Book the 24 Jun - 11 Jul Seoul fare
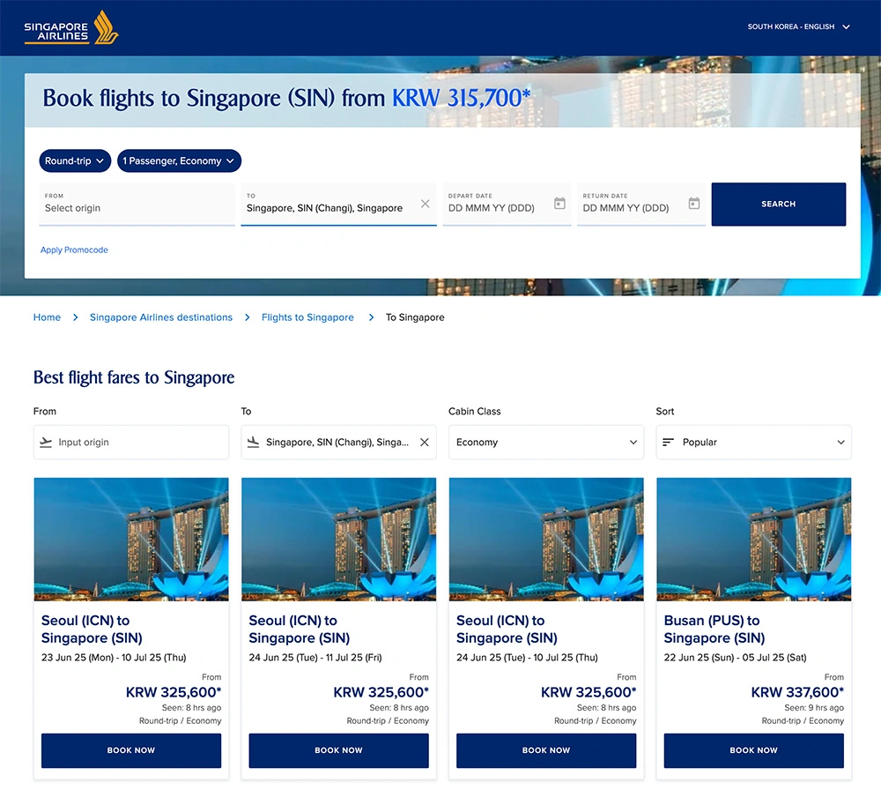The height and width of the screenshot is (790, 881). (x=339, y=750)
